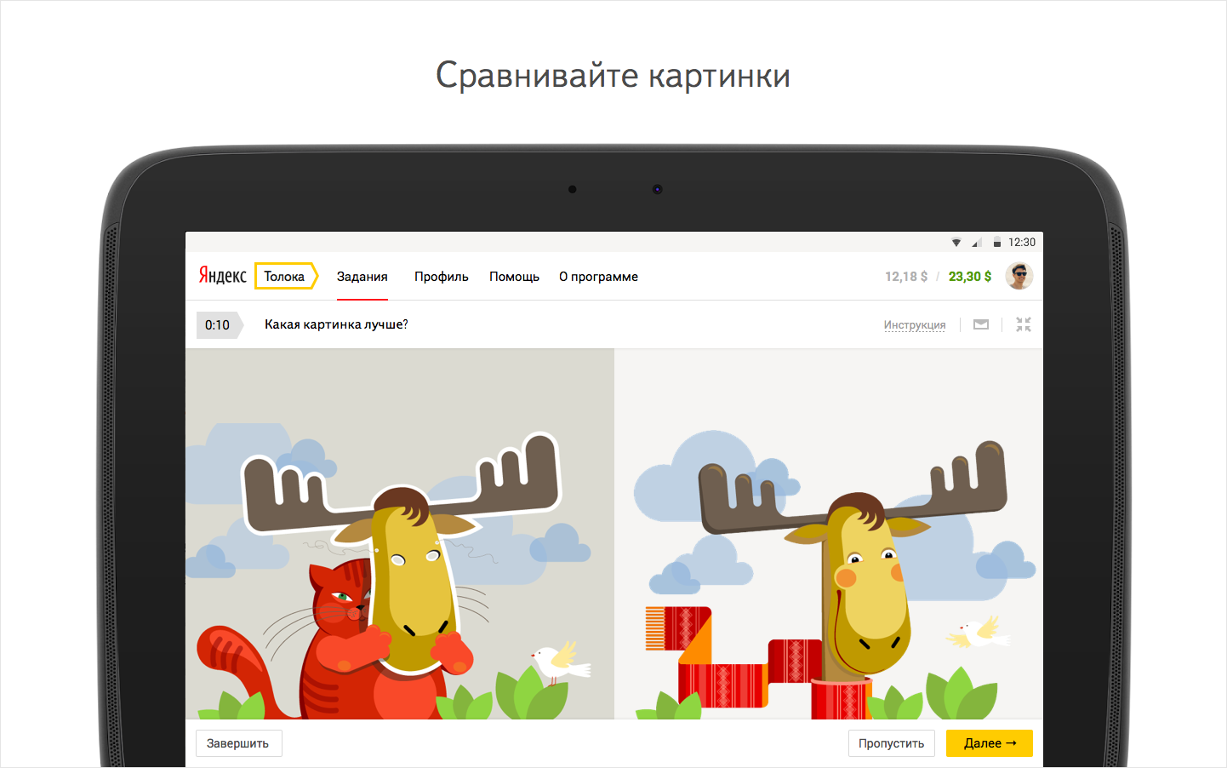Image resolution: width=1227 pixels, height=768 pixels.
Task: Open the user avatar menu
Action: (1019, 276)
